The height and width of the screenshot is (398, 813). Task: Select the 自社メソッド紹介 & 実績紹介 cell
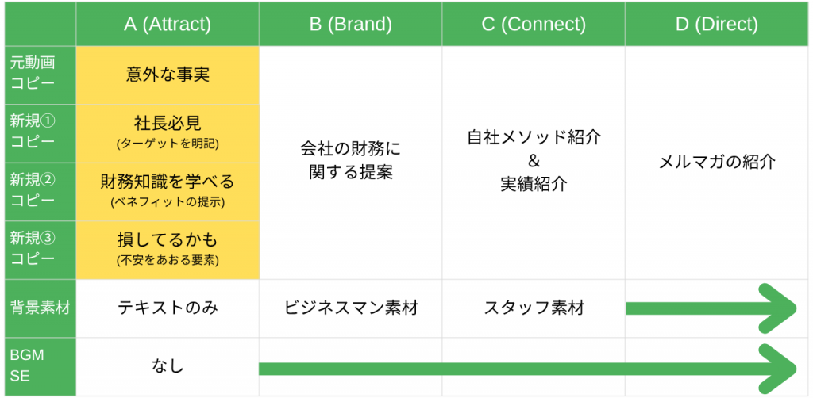pos(534,163)
